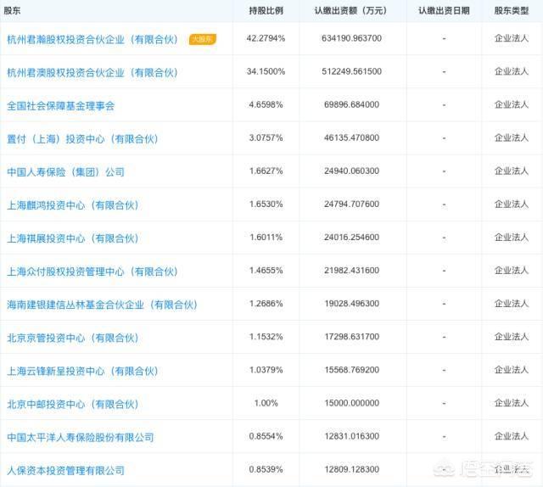Open 置付（上海）投资中心 link
543x487 pixels.
point(82,139)
